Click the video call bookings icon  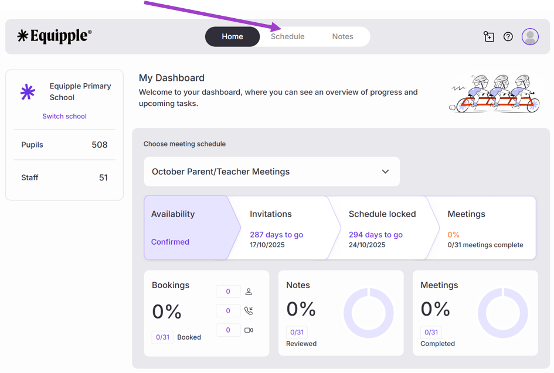[249, 330]
